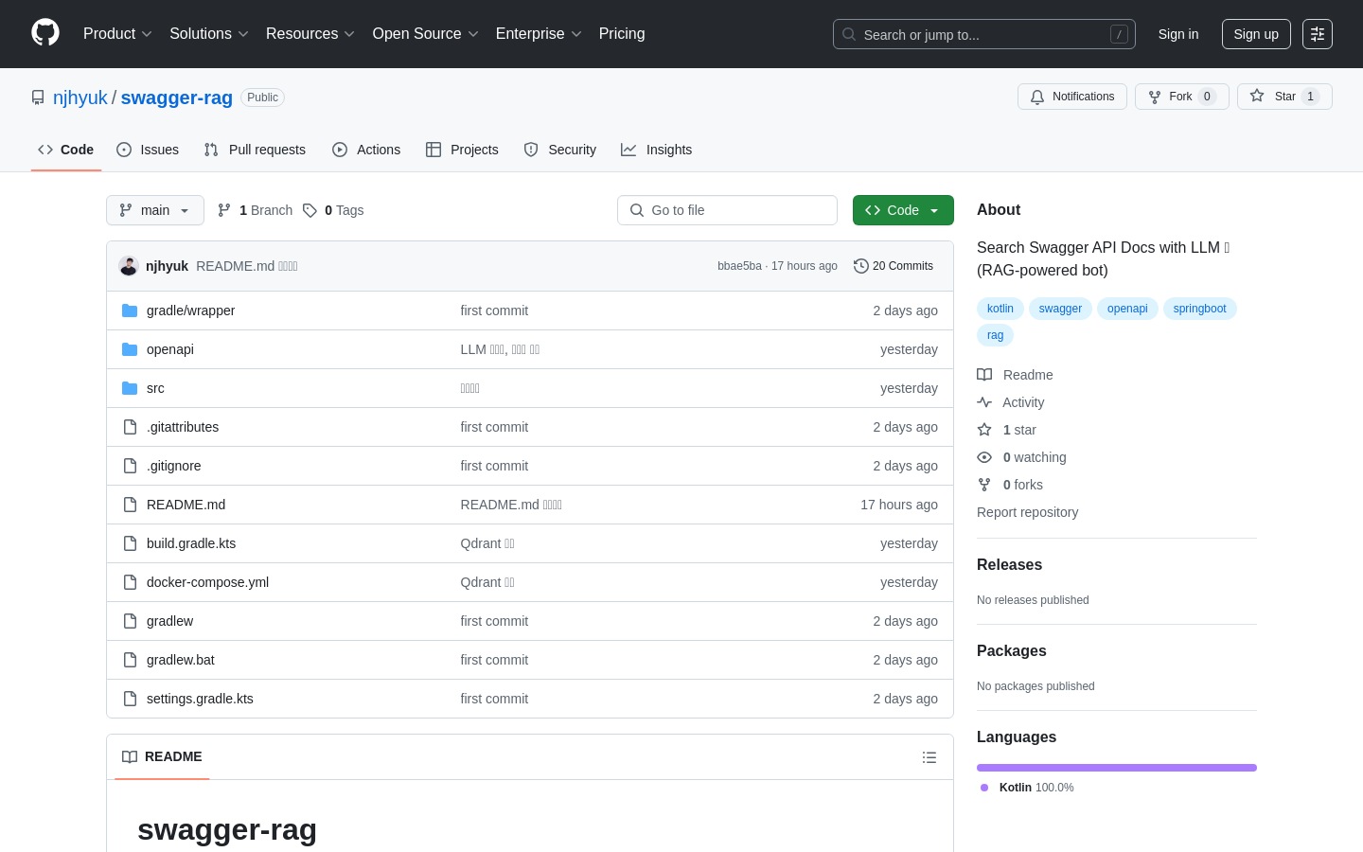The width and height of the screenshot is (1363, 852).
Task: Open the Releases heading link
Action: point(1009,565)
